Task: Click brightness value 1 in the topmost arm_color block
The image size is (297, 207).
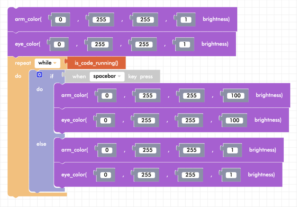Action: pyautogui.click(x=184, y=20)
